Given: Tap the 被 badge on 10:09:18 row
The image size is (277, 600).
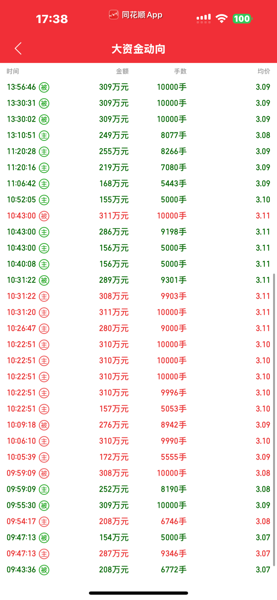Looking at the screenshot, I should point(44,425).
